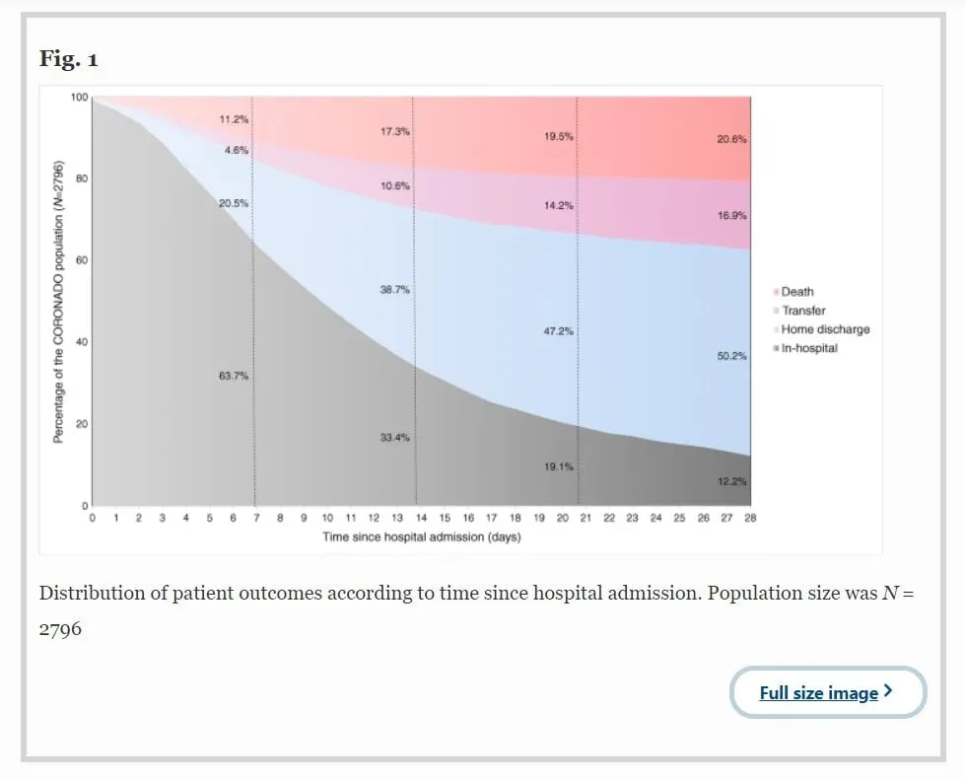Click the In-hospital legend color square
The height and width of the screenshot is (782, 966).
(777, 349)
